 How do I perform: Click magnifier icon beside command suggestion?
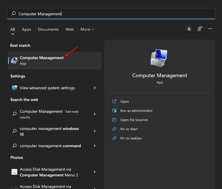pyautogui.click(x=14, y=146)
